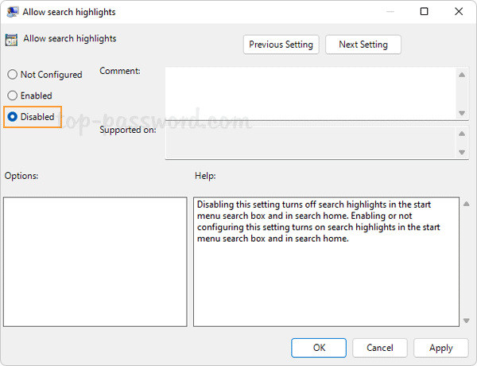Help pane scroll up arrow

(467, 204)
